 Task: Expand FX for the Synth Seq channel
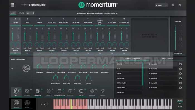[88, 53]
